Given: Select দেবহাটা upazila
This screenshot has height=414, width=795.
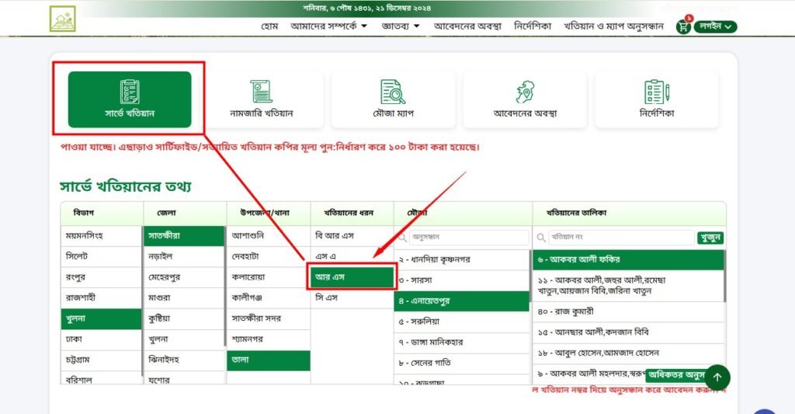Looking at the screenshot, I should [x=268, y=257].
